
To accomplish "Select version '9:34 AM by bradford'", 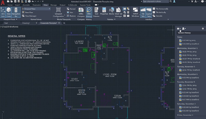I will pos(189,44).
